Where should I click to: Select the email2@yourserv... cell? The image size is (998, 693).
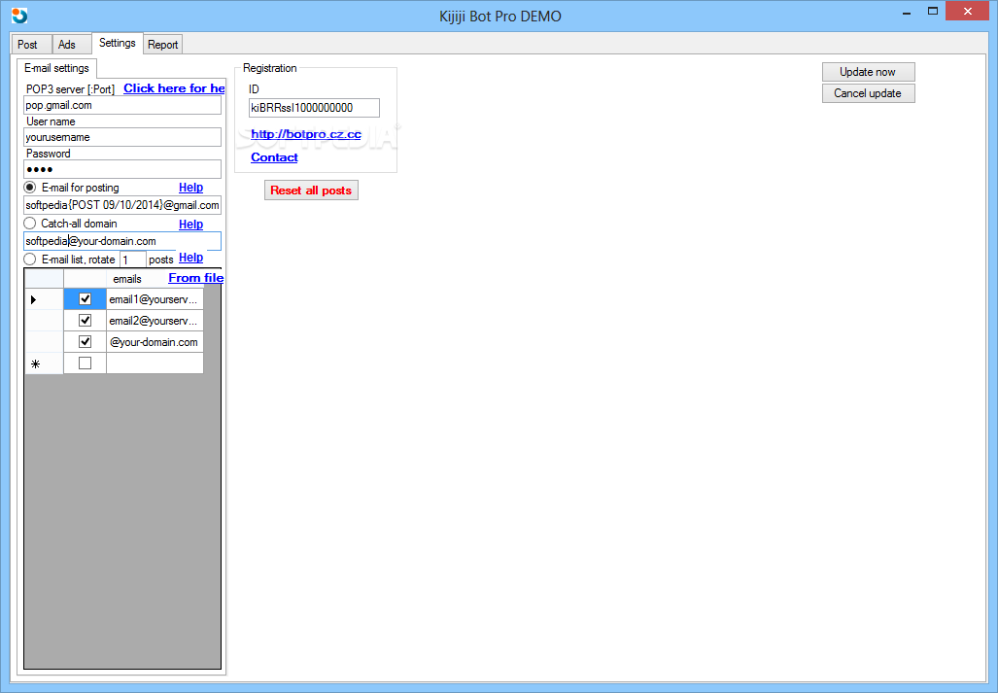pyautogui.click(x=155, y=321)
